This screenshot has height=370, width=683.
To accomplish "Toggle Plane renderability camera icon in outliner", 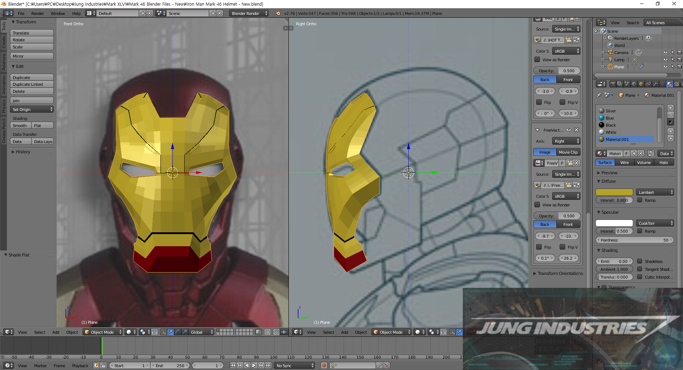I will [679, 67].
